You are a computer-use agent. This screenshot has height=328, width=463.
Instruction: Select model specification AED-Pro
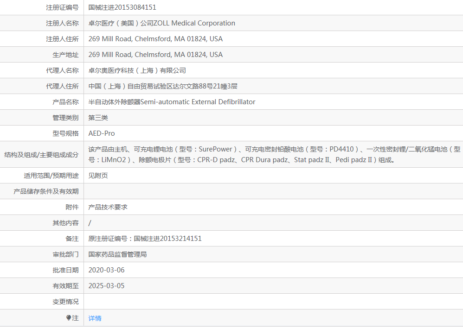pos(102,133)
